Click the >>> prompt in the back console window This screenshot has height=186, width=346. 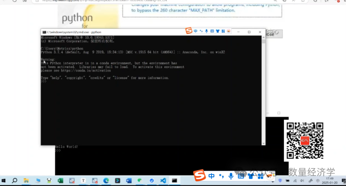[58, 151]
